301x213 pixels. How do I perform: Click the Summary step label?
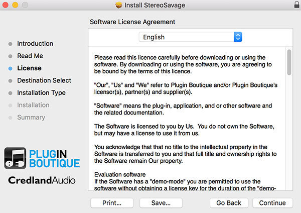[x=31, y=118]
